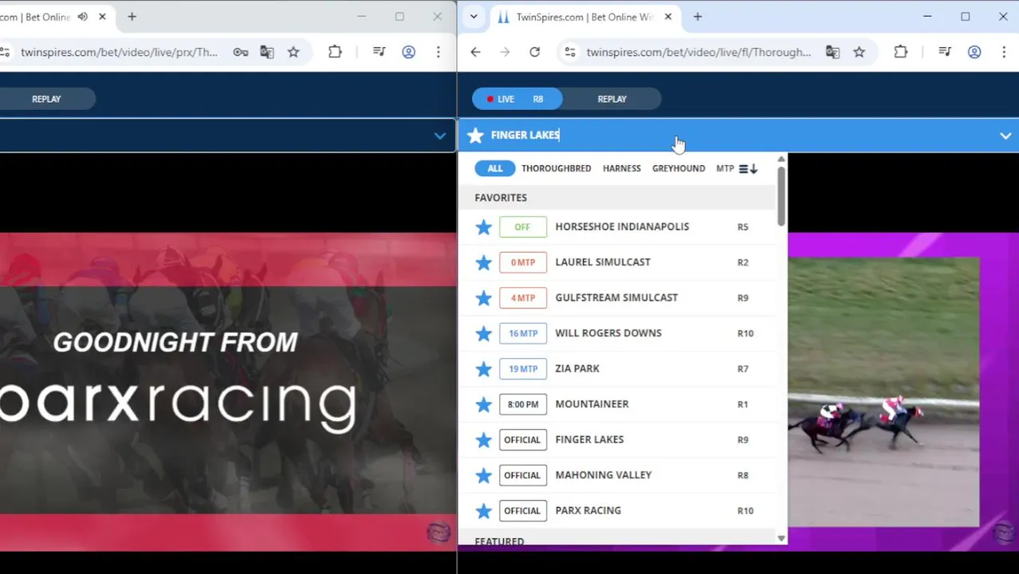This screenshot has height=574, width=1019.
Task: Collapse the Finger Lakes track selector chevron
Action: pos(1005,136)
